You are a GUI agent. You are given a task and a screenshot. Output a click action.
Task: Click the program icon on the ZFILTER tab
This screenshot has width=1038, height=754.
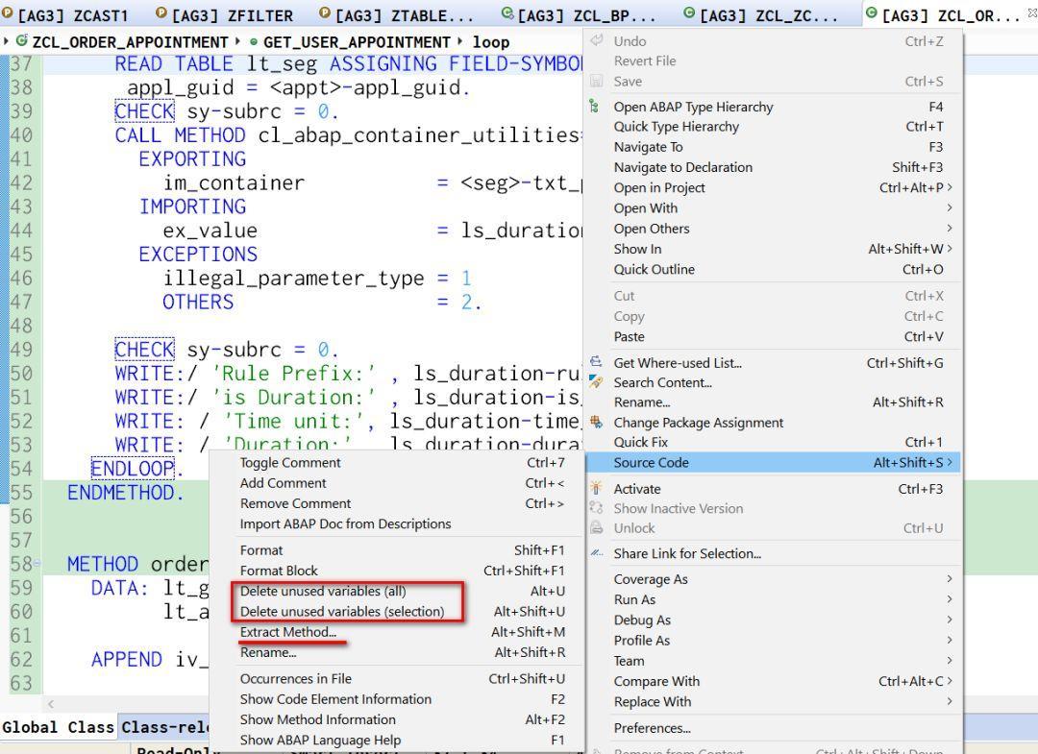click(161, 13)
